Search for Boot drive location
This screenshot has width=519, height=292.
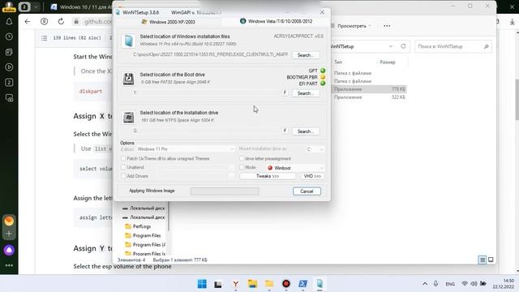pyautogui.click(x=306, y=93)
